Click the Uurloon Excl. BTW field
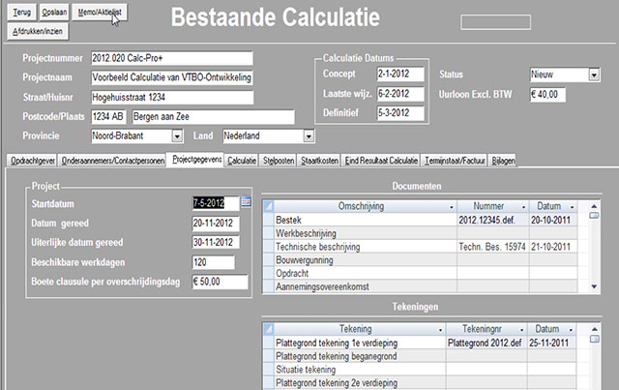 (x=547, y=95)
